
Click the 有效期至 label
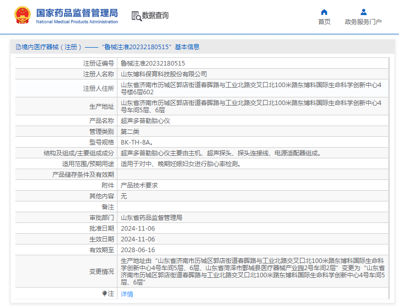tap(102, 250)
